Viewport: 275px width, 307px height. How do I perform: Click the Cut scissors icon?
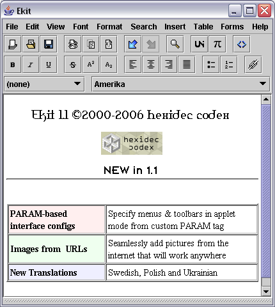click(x=73, y=44)
